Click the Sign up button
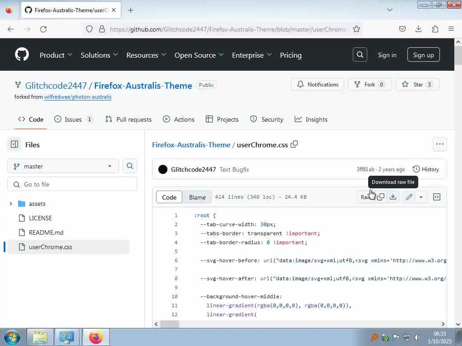Image resolution: width=462 pixels, height=346 pixels. pos(423,55)
